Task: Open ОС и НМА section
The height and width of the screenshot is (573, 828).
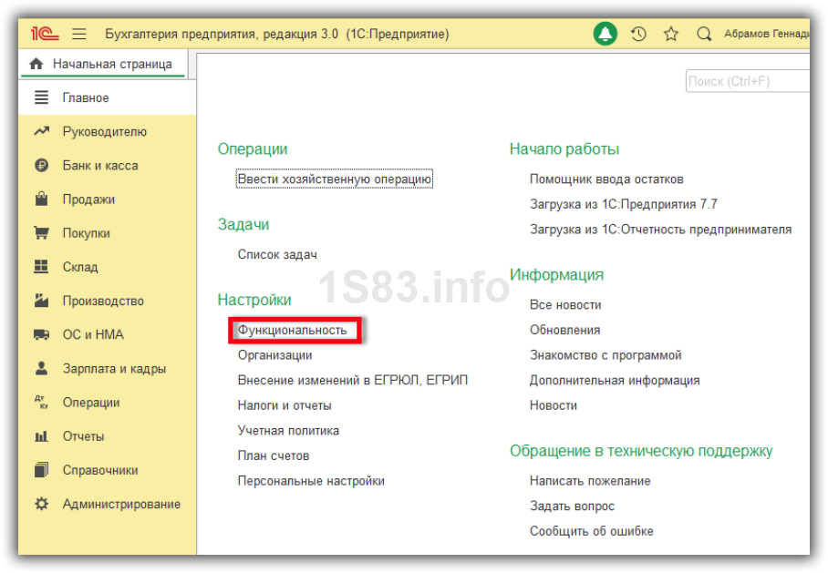Action: tap(108, 334)
